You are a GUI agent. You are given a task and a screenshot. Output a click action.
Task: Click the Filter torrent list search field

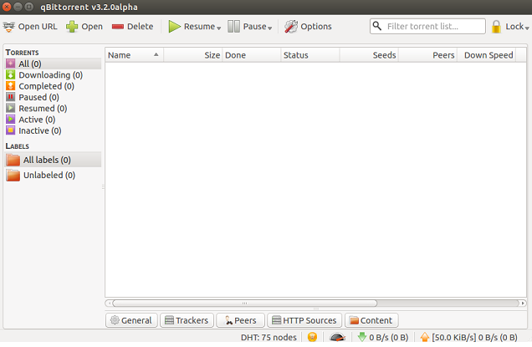tap(427, 27)
